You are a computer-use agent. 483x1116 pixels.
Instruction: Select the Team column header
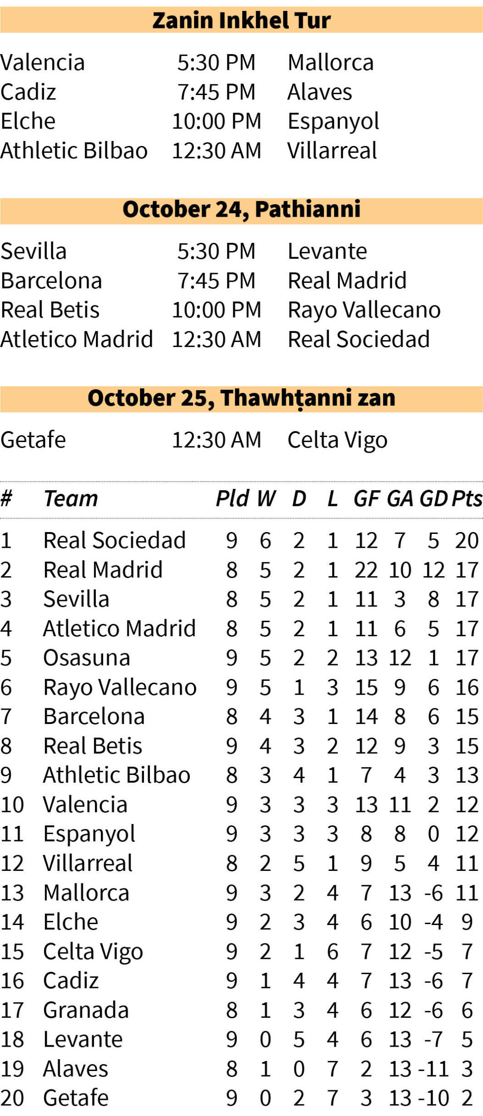point(71,499)
